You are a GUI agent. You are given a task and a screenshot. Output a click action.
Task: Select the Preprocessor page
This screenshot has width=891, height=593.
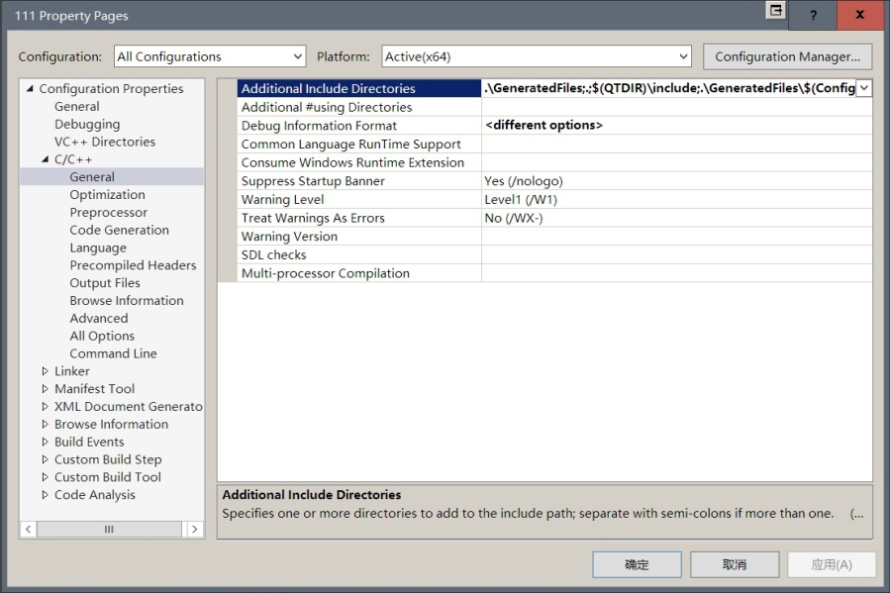109,212
